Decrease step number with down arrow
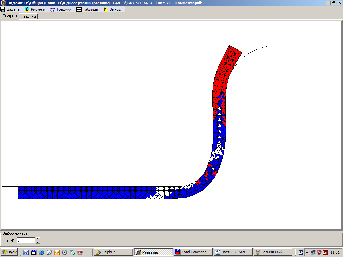This screenshot has height=257, width=343. click(38, 242)
